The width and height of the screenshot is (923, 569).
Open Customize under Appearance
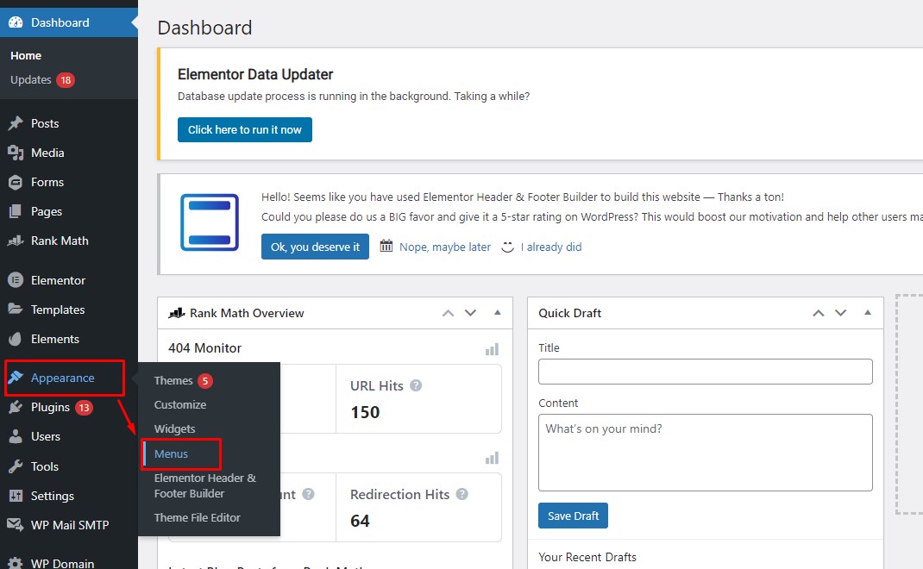(180, 405)
